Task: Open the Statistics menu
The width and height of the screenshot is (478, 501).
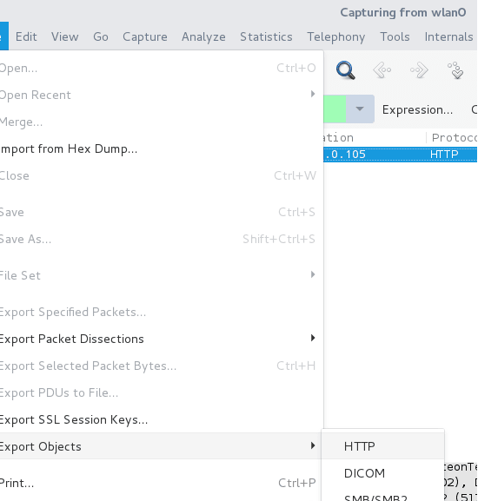Action: pos(266,36)
